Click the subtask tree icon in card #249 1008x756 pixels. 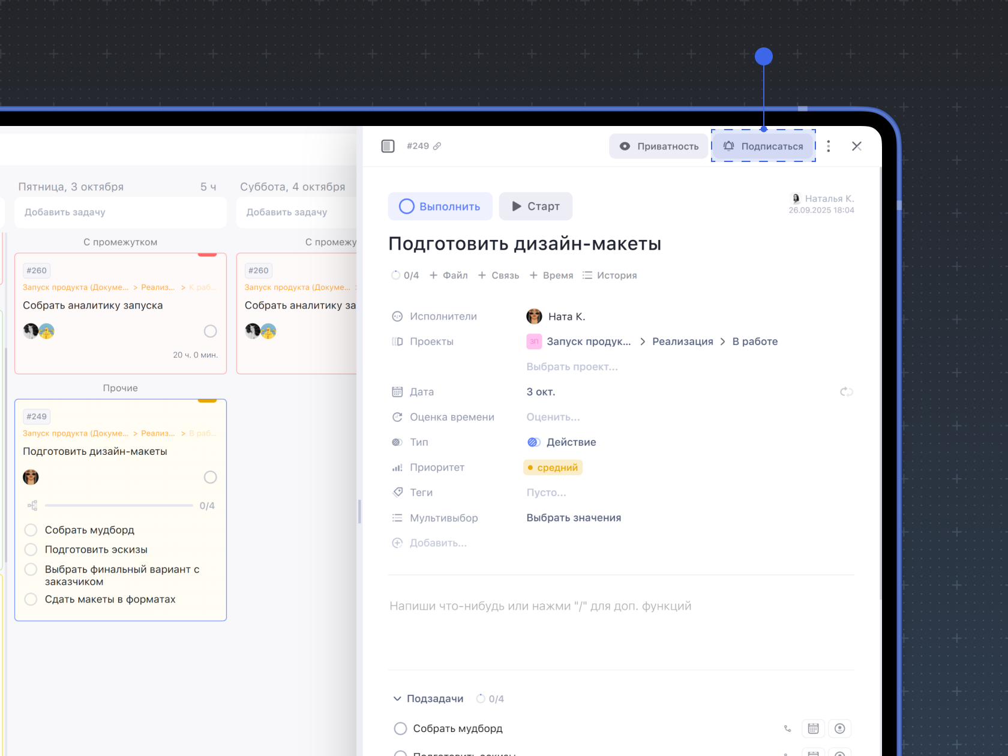(32, 506)
